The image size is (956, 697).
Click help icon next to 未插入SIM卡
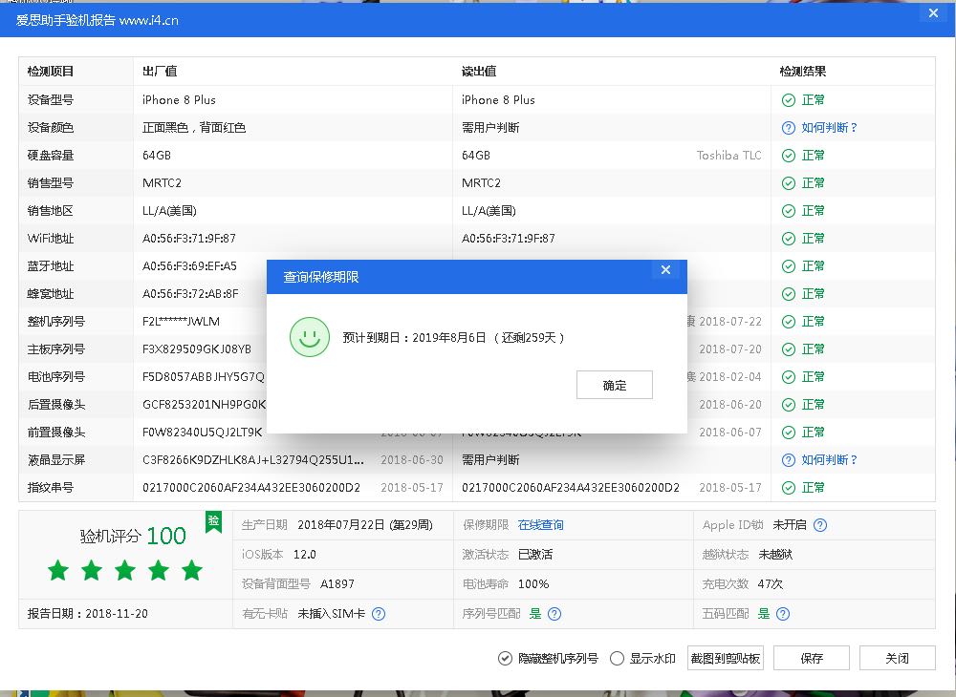point(379,614)
